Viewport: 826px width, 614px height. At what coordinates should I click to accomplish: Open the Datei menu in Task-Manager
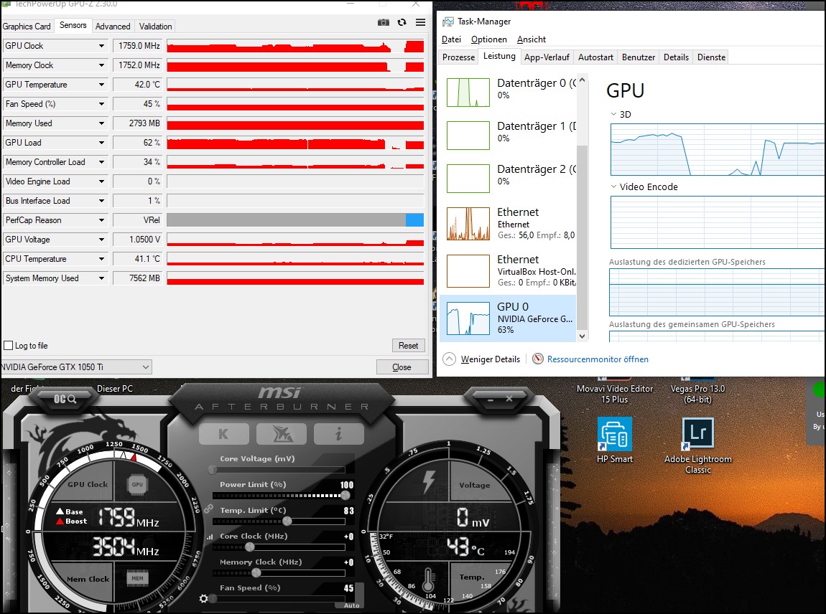pos(452,39)
